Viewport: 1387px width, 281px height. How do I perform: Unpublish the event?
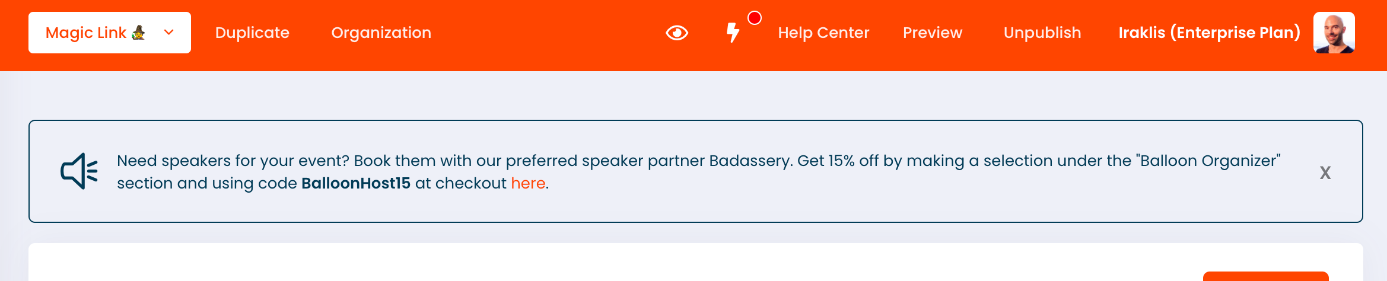[1042, 33]
